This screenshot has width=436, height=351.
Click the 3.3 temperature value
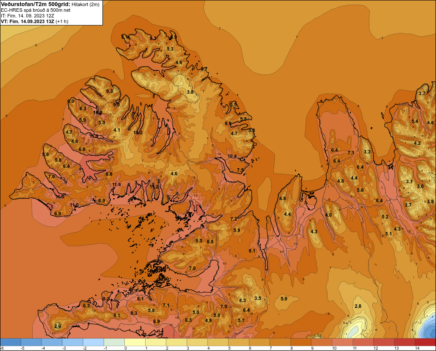click(367, 152)
